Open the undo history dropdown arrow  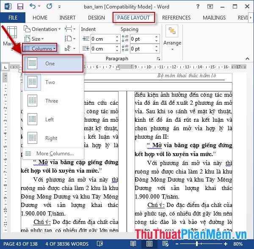[39, 6]
